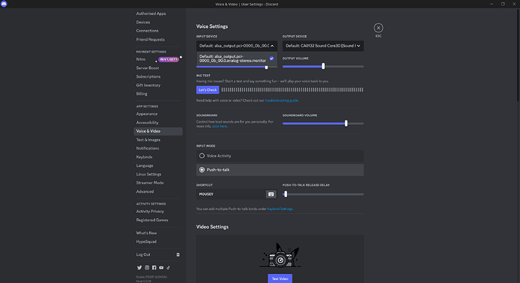Click the Soundboard Volume slider handle

click(x=346, y=123)
